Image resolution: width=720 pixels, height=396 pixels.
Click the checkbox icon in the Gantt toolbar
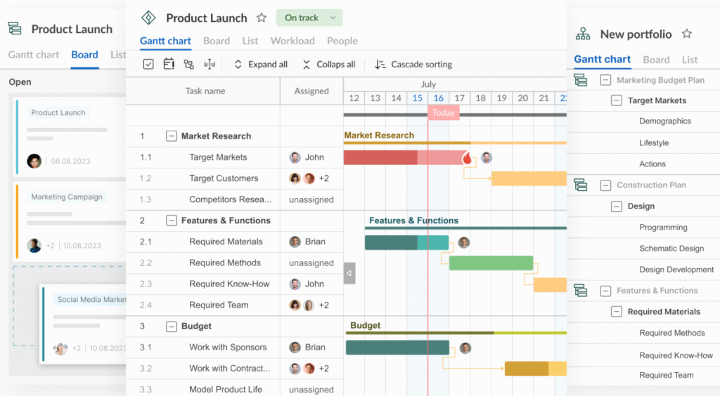148,65
